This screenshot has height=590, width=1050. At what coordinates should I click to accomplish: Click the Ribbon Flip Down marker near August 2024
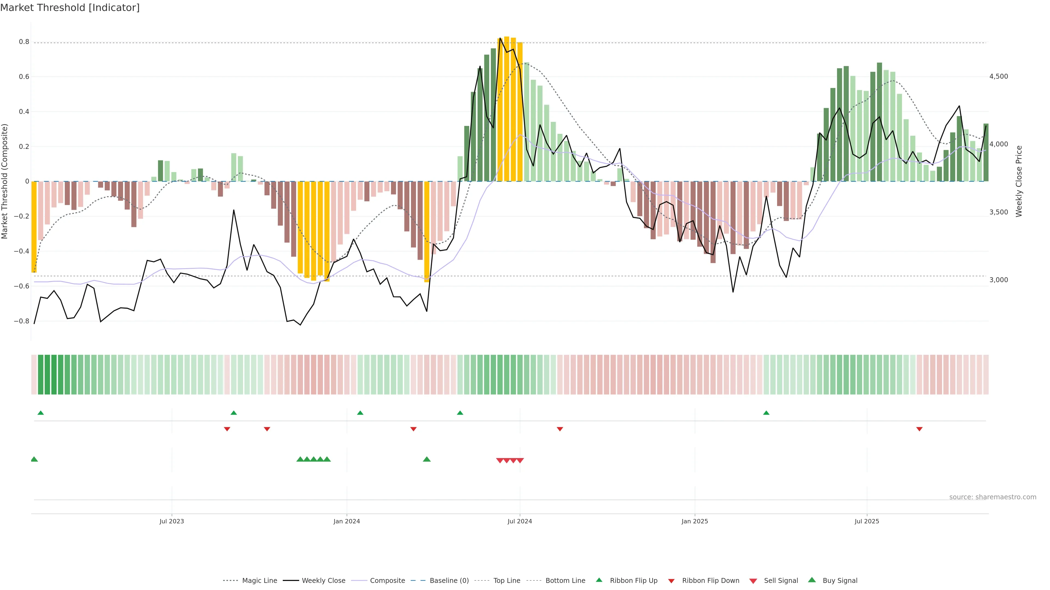click(560, 429)
